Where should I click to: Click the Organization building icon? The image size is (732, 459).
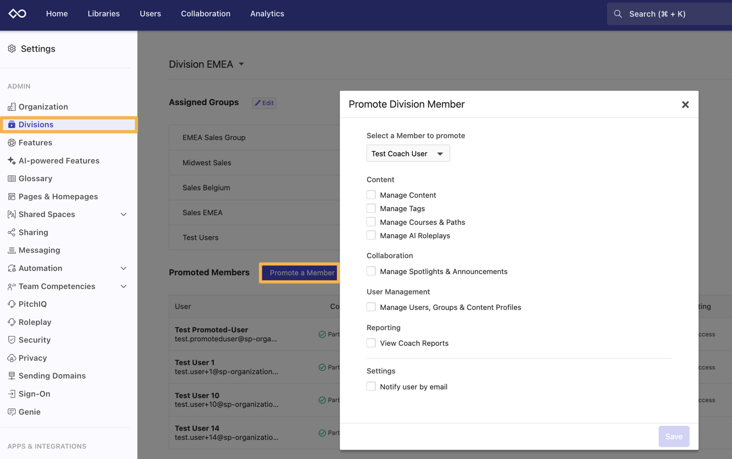(x=11, y=107)
